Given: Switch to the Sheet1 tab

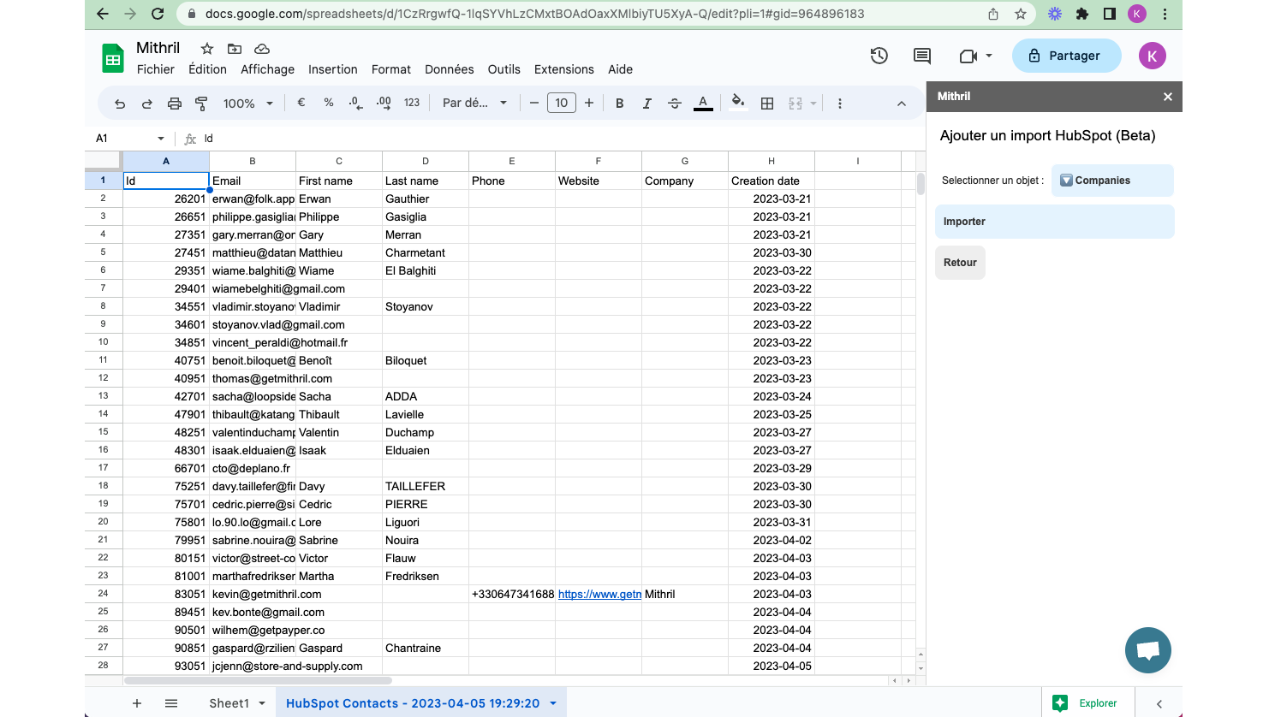Looking at the screenshot, I should tap(229, 703).
